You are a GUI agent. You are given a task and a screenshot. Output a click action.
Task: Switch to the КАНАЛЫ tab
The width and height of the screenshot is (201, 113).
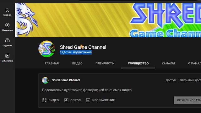pyautogui.click(x=168, y=63)
